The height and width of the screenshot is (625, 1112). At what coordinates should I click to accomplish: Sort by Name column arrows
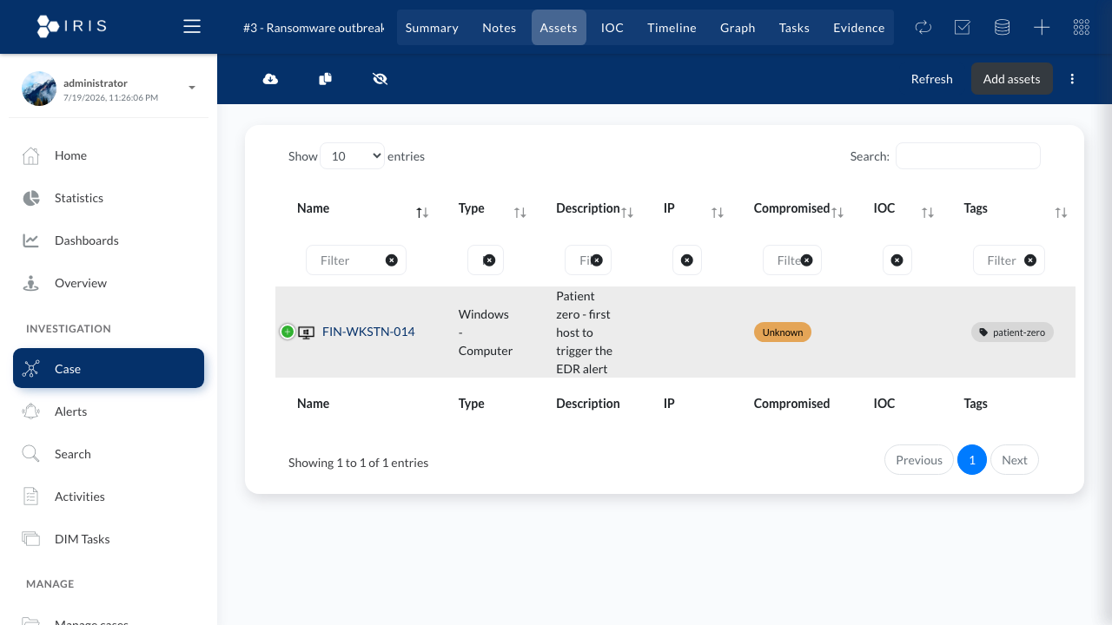(422, 213)
